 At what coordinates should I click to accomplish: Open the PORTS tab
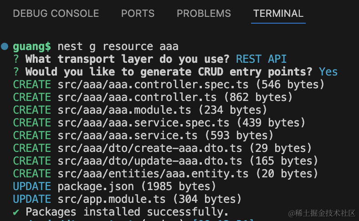(138, 14)
